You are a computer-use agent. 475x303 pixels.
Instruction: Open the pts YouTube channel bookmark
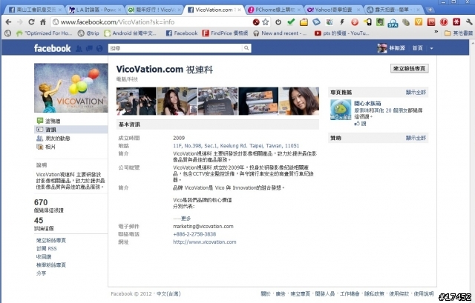(x=341, y=33)
